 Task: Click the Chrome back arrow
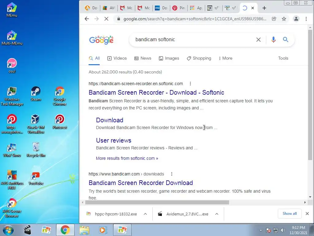point(87,19)
